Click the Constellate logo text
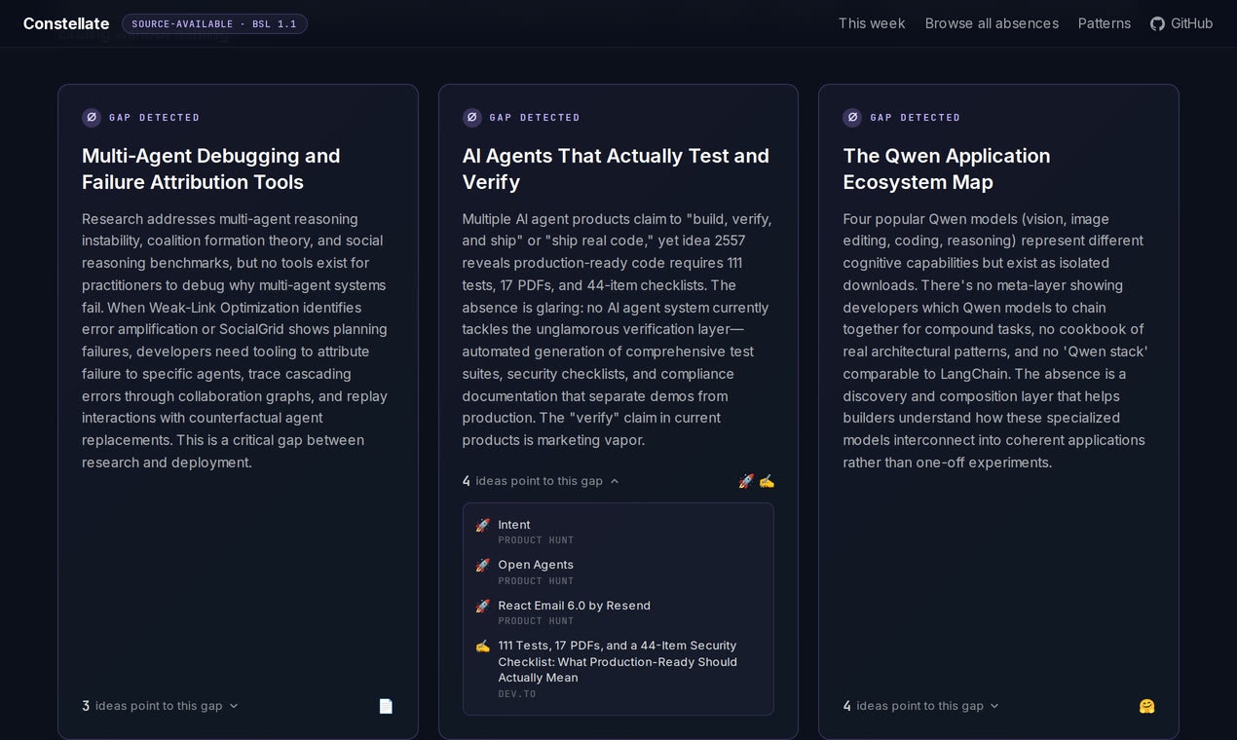Image resolution: width=1237 pixels, height=740 pixels. click(x=66, y=23)
